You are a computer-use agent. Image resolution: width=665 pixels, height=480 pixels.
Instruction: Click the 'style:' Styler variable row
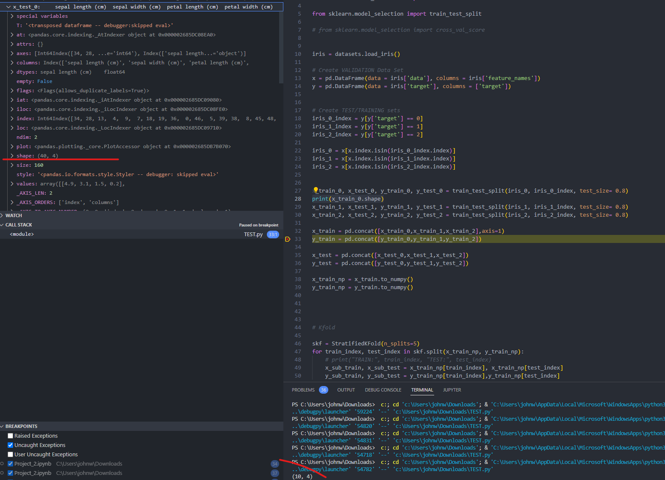[141, 174]
